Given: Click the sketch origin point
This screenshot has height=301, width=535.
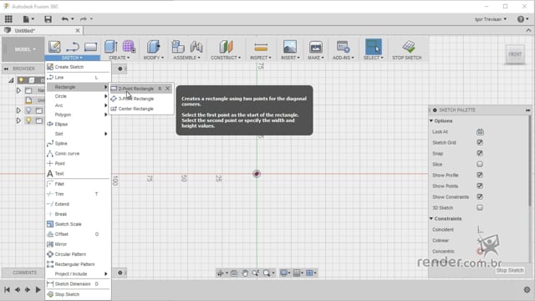Looking at the screenshot, I should point(257,174).
